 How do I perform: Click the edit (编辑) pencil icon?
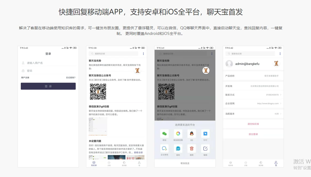(x=205, y=149)
